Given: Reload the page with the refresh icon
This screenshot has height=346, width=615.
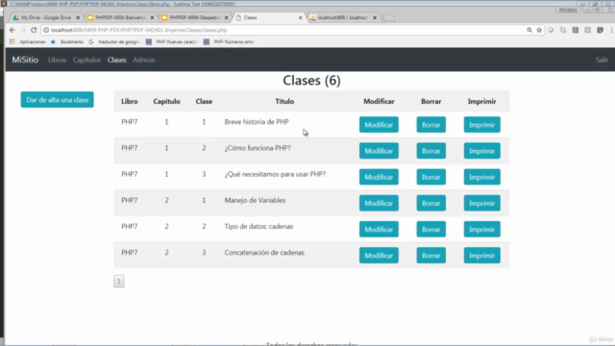Looking at the screenshot, I should pos(34,30).
